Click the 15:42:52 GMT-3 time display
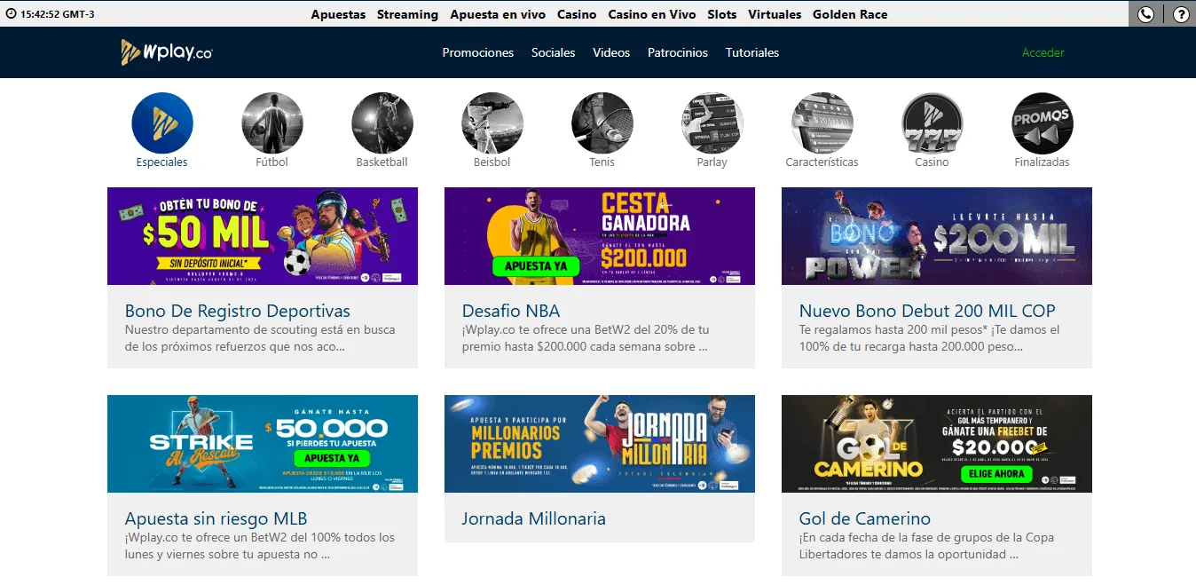The height and width of the screenshot is (585, 1196). [57, 14]
